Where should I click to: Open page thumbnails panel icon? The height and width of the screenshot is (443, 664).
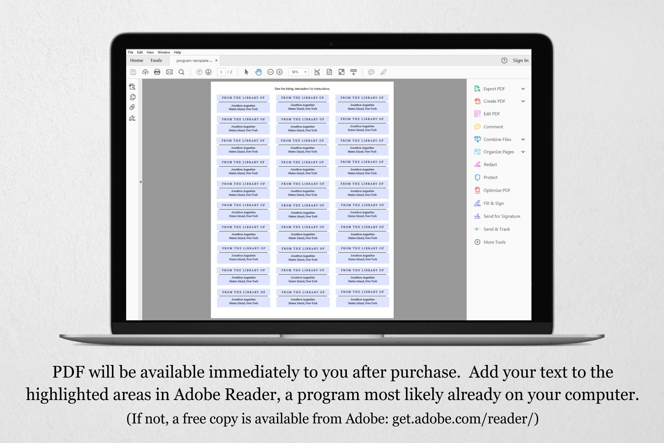(x=132, y=97)
